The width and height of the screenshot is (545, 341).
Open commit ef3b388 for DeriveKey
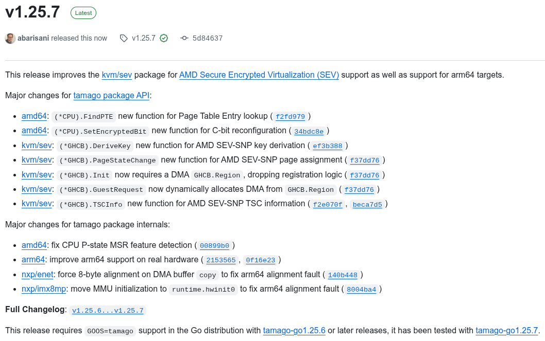[328, 146]
